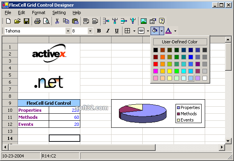Pick the white color swatch
Viewport: 234px width, 161px height.
[x=205, y=78]
